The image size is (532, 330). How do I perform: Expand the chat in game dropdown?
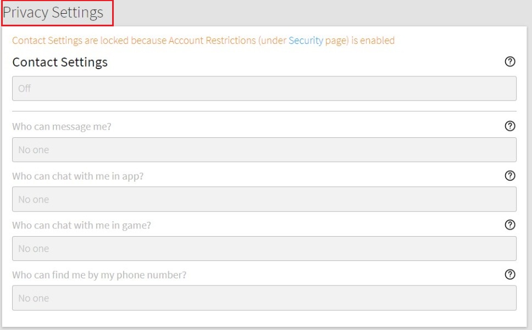(264, 249)
